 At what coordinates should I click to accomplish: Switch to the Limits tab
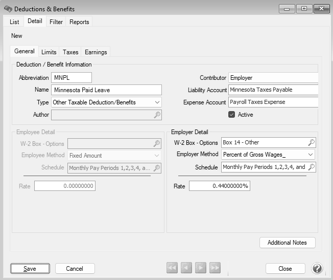(49, 52)
